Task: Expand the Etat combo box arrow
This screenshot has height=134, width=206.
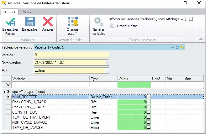Action: pos(107,70)
